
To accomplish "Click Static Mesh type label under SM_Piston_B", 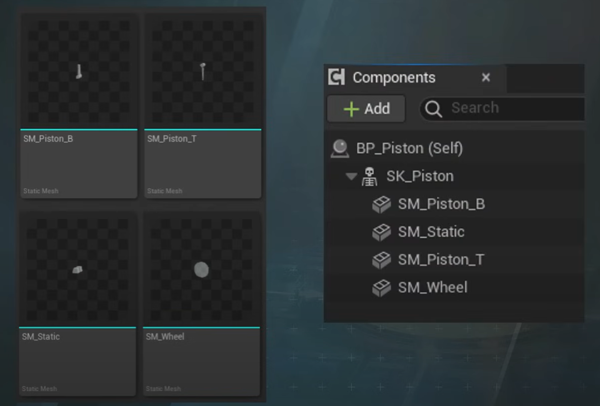I will pyautogui.click(x=41, y=191).
